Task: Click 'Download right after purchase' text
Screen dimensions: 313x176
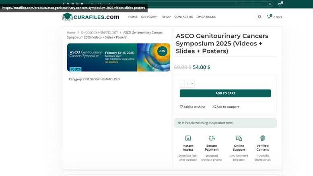Action: click(x=188, y=158)
